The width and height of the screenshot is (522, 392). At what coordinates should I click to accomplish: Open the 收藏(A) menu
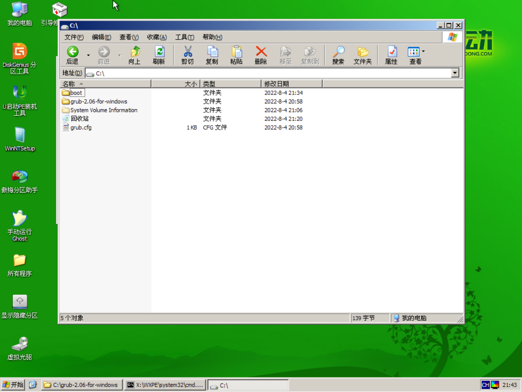click(157, 37)
